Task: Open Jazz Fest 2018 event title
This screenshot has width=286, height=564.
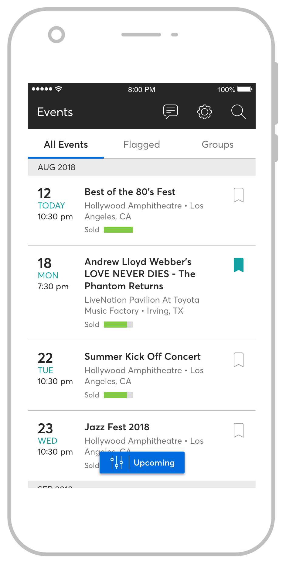Action: [117, 427]
